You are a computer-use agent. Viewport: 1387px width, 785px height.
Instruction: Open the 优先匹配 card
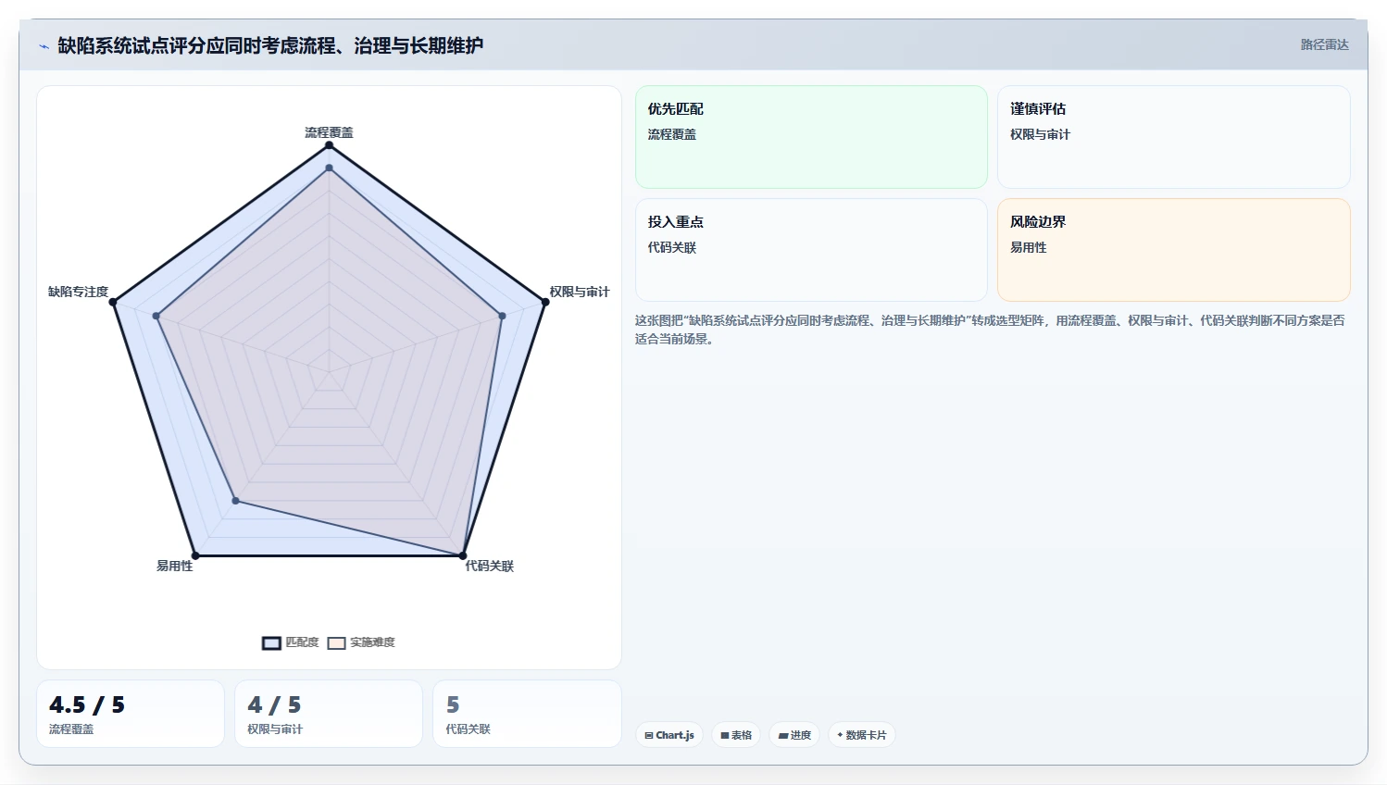coord(811,137)
